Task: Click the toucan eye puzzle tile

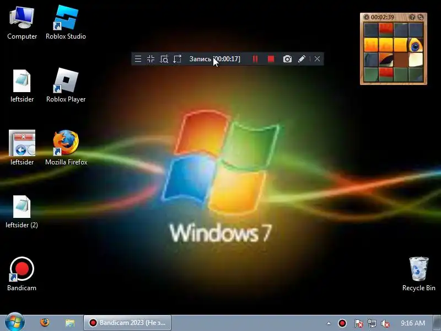Action: tap(416, 45)
